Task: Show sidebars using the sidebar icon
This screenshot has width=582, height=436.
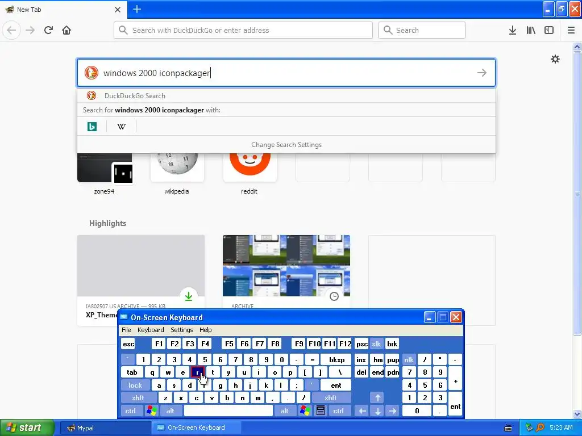Action: point(549,30)
